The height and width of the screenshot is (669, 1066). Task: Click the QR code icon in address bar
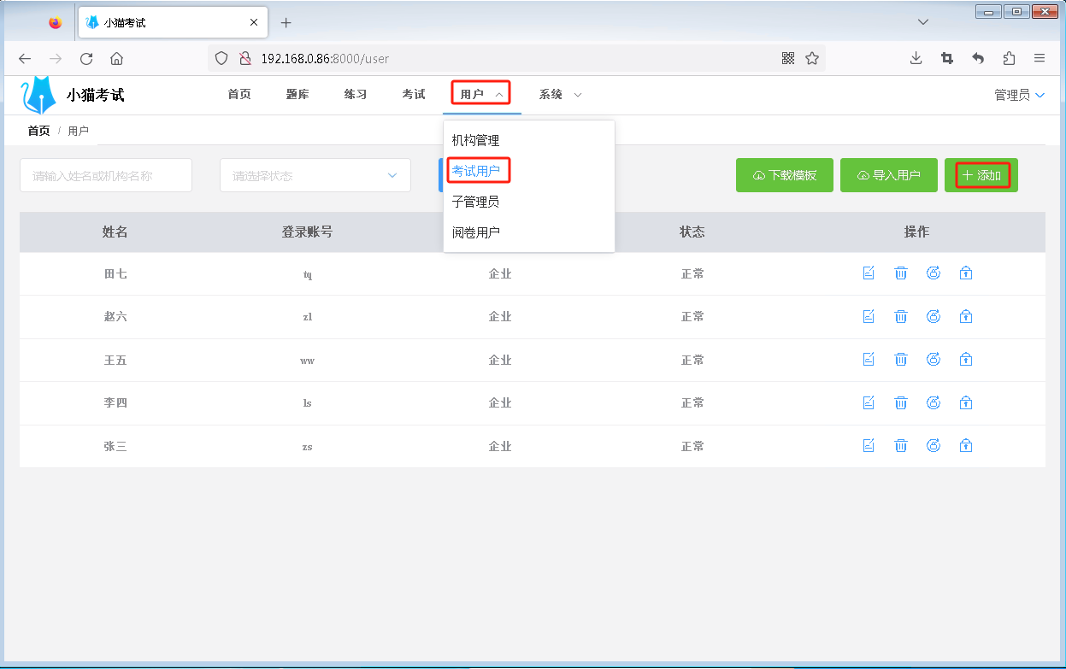[788, 58]
